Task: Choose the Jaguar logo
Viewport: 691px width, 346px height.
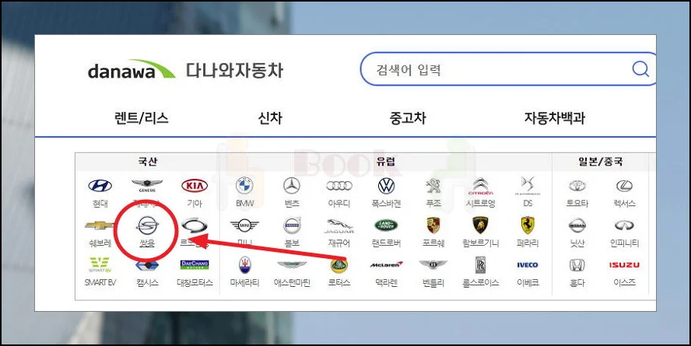Action: (x=339, y=225)
